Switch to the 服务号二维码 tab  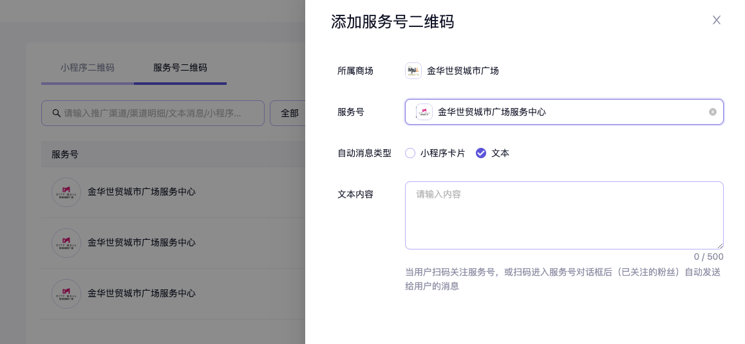(180, 68)
